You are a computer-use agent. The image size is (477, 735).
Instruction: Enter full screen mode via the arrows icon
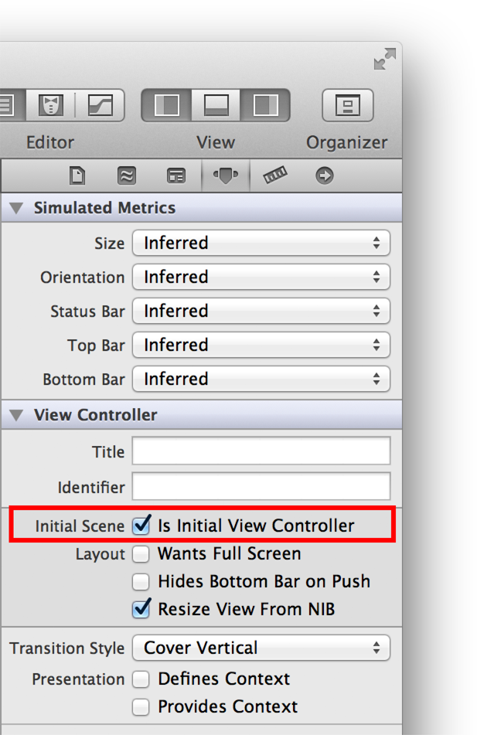click(x=384, y=60)
